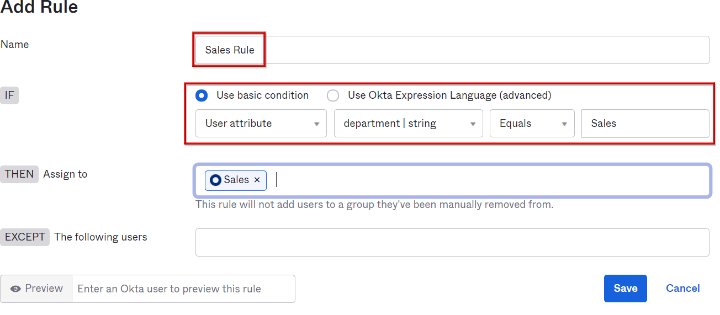The width and height of the screenshot is (720, 315).
Task: Open the Equals operator dropdown
Action: [x=532, y=124]
